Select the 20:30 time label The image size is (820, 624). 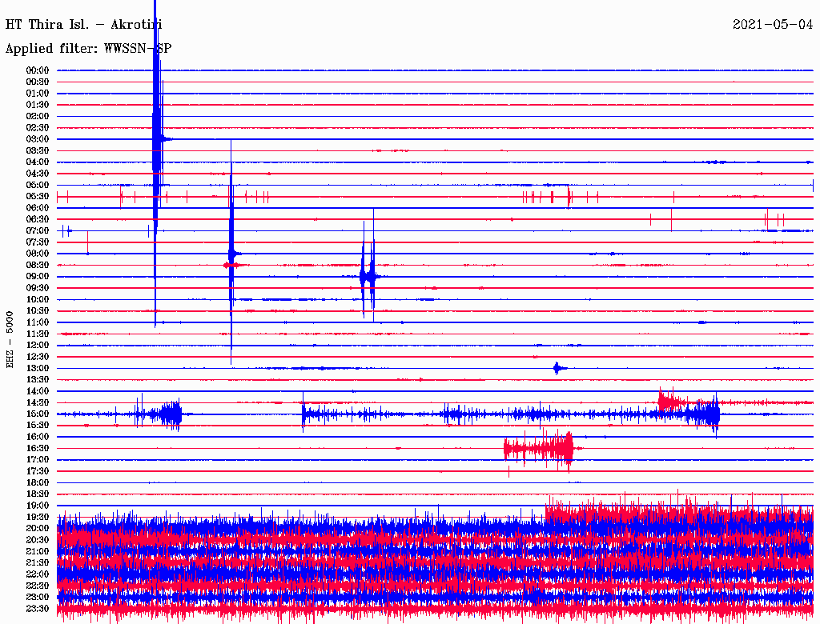[x=37, y=540]
